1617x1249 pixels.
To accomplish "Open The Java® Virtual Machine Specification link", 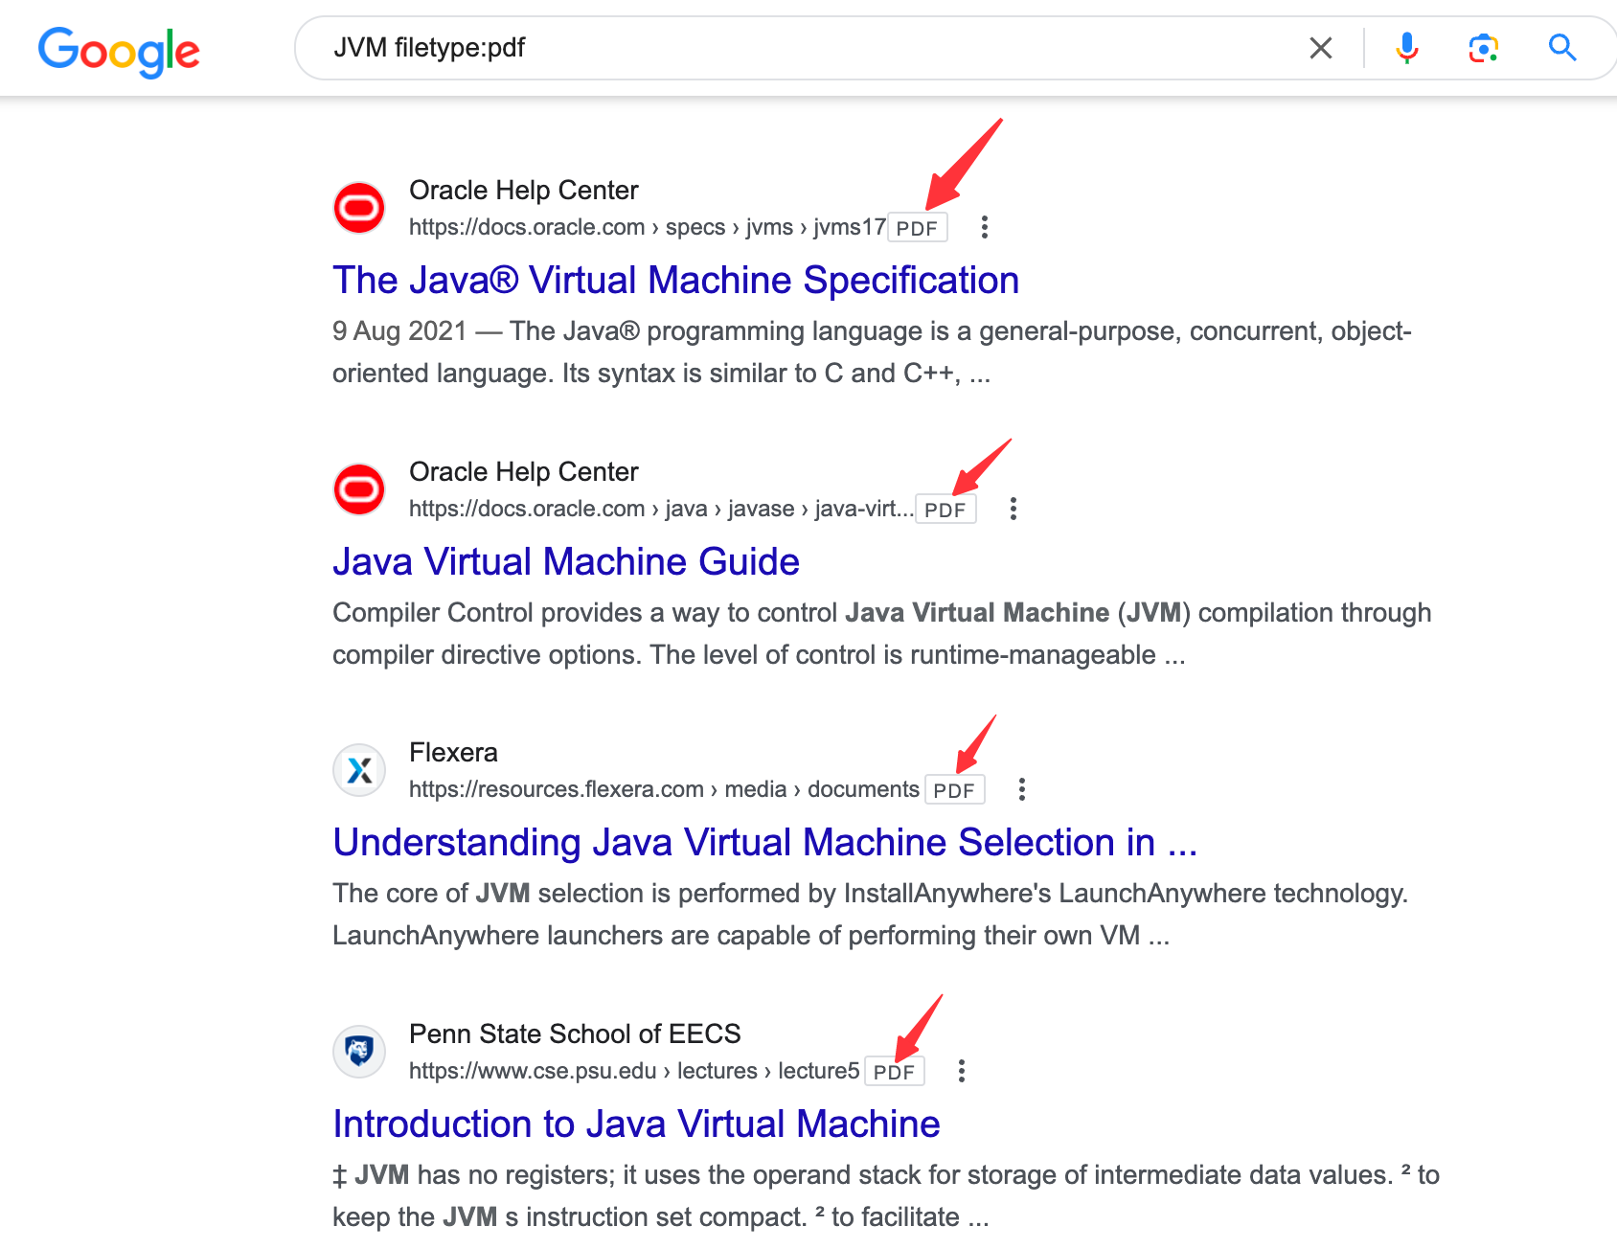I will tap(675, 281).
